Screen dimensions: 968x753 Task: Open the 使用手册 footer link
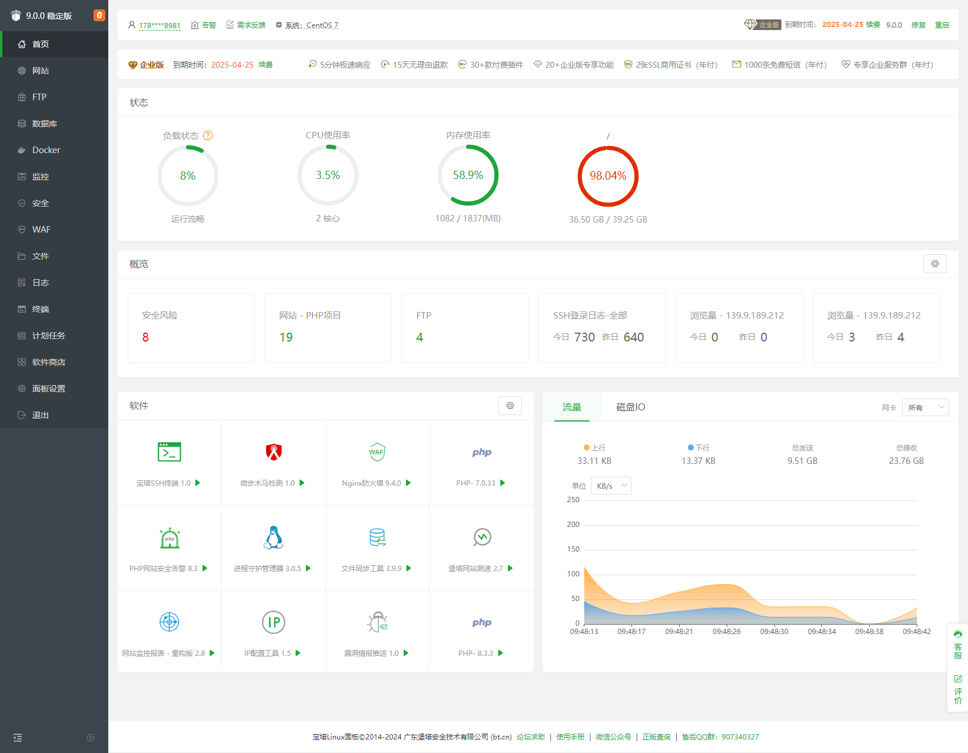pos(570,737)
